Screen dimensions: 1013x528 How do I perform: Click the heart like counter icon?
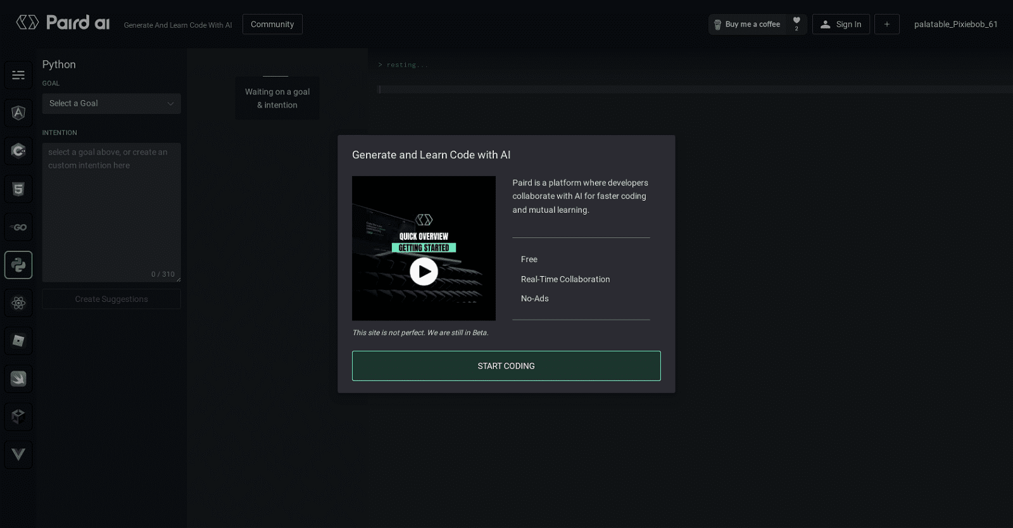tap(796, 23)
